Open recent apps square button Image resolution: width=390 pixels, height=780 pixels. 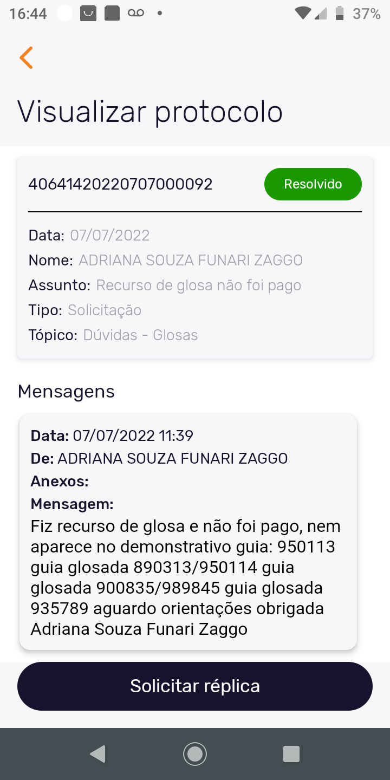click(x=291, y=754)
